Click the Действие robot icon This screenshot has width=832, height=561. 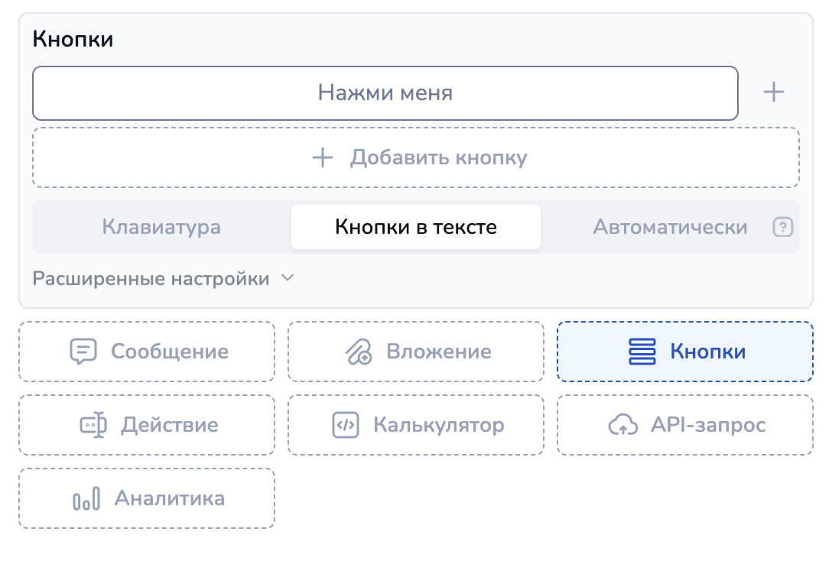(93, 425)
